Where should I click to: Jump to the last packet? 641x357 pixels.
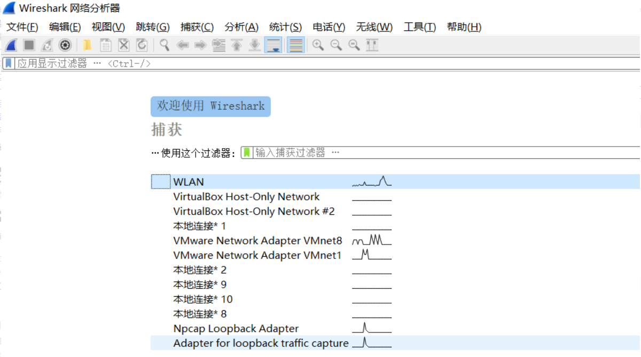click(255, 45)
